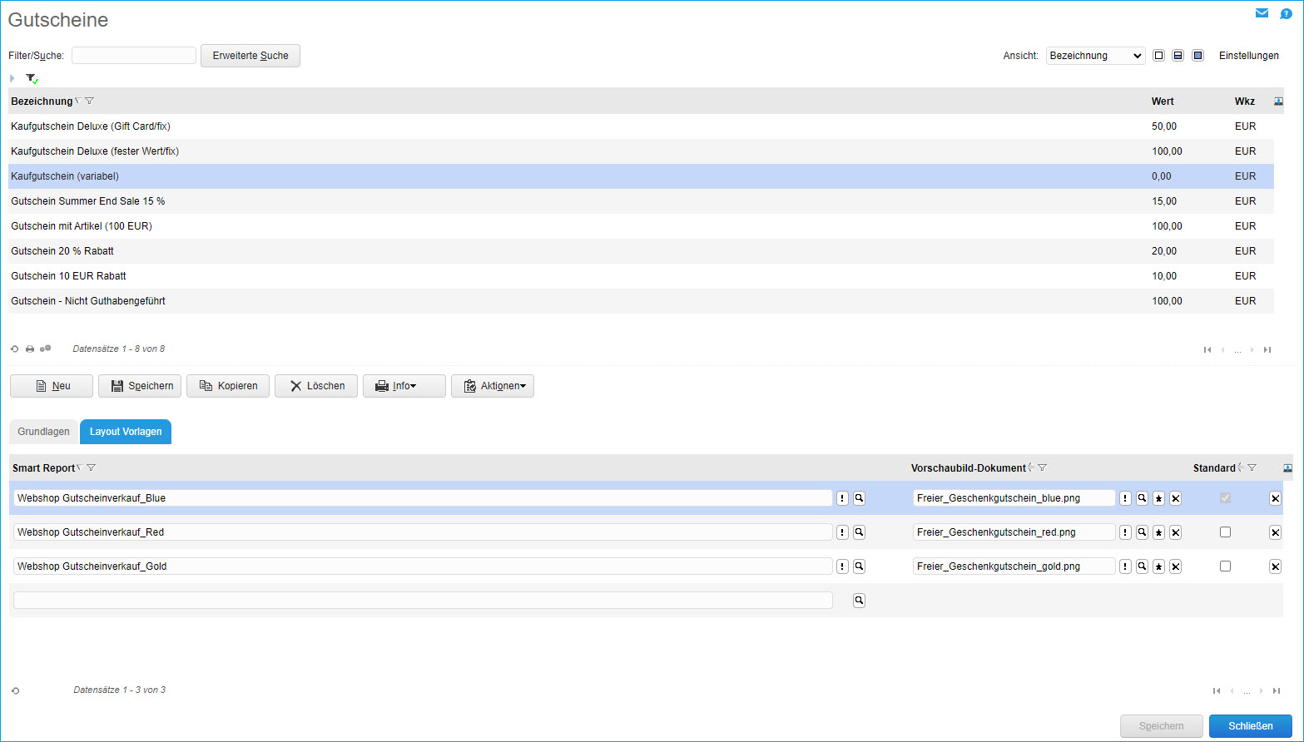The width and height of the screenshot is (1304, 742).
Task: Click the Webshop Gutscheinverkauf_Gold field
Action: 423,566
